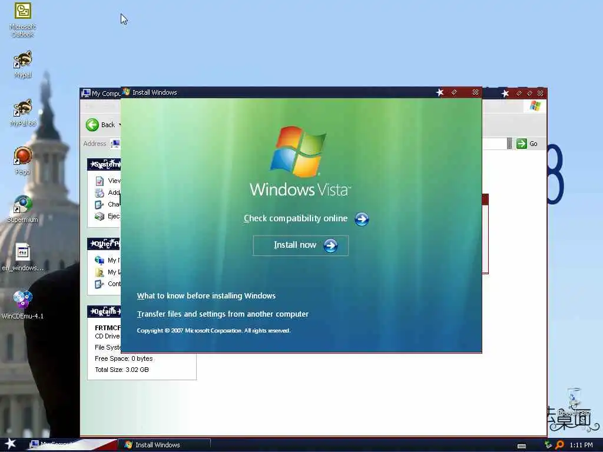The image size is (603, 452).
Task: Click the orange magnifier tray icon
Action: coord(559,445)
